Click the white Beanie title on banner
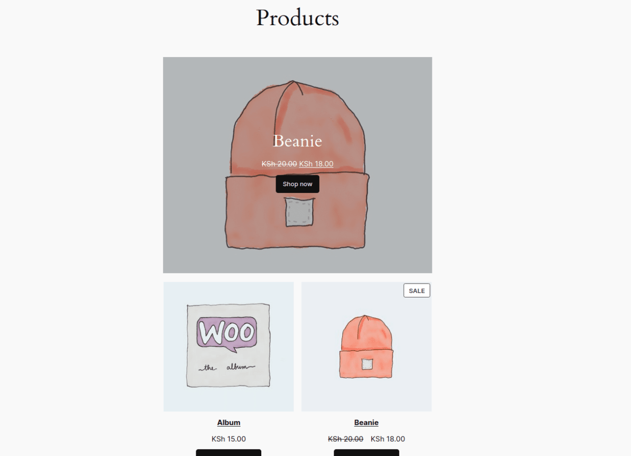Viewport: 631px width, 456px height. 297,141
